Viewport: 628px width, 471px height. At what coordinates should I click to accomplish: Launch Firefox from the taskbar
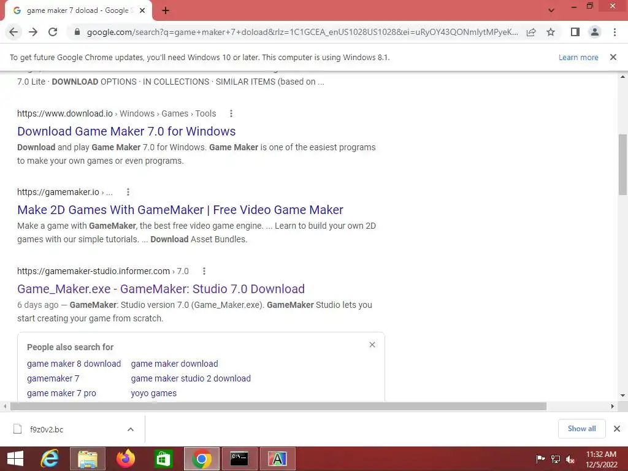click(126, 459)
